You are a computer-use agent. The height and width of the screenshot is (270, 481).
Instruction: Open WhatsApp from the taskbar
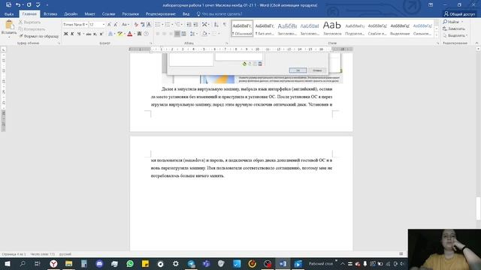pyautogui.click(x=130, y=263)
